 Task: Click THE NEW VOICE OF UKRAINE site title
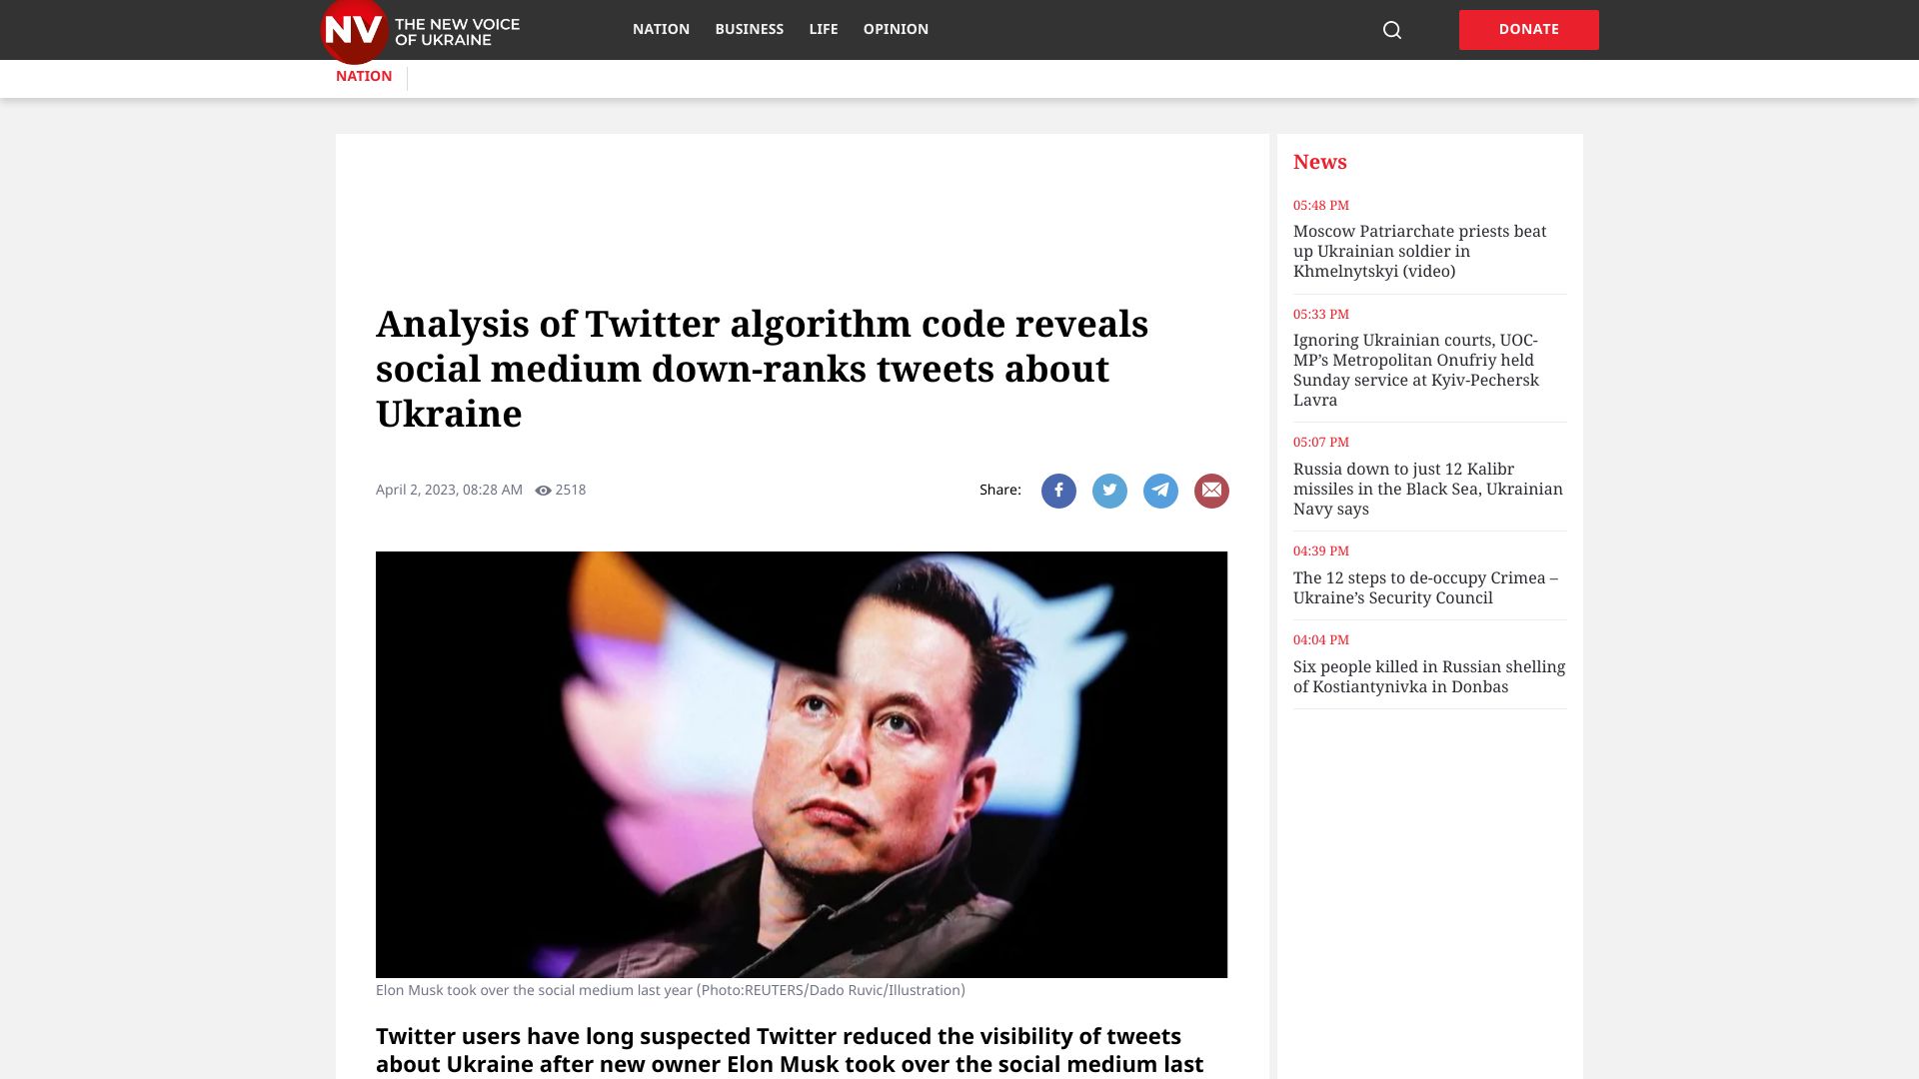457,32
